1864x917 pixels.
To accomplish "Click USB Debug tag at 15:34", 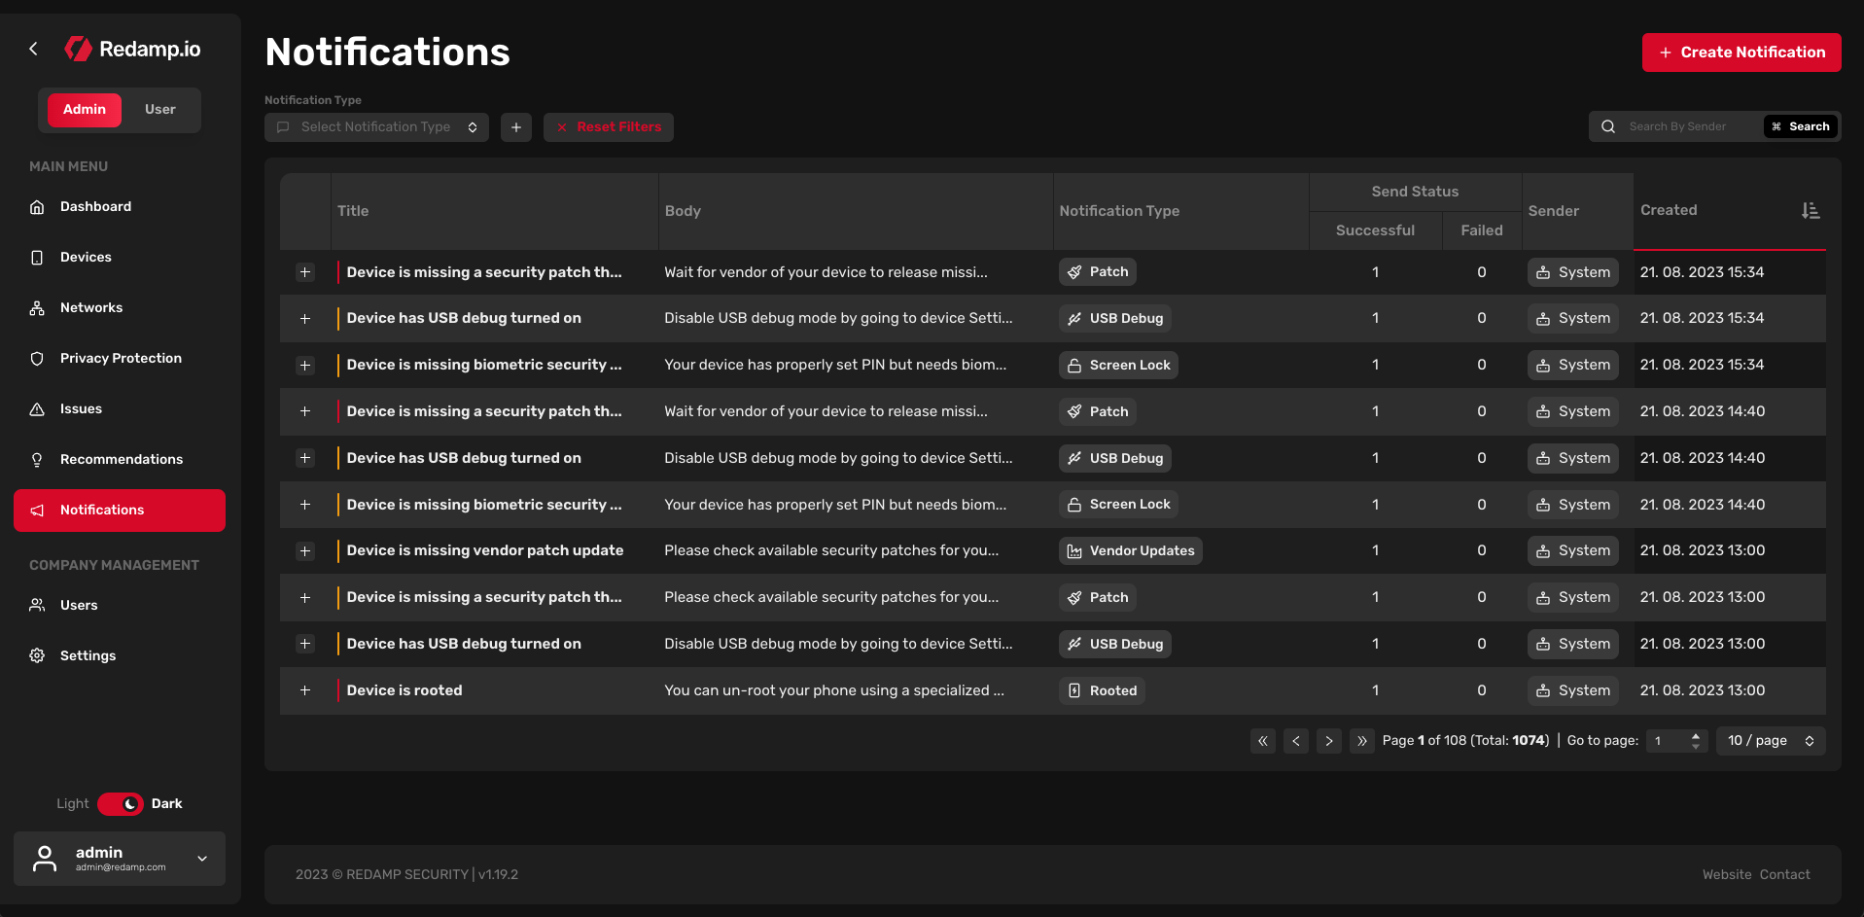I will [1115, 318].
